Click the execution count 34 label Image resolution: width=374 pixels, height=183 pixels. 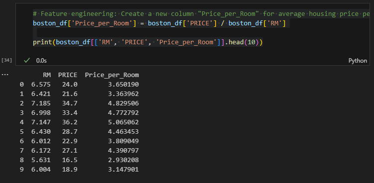6,60
